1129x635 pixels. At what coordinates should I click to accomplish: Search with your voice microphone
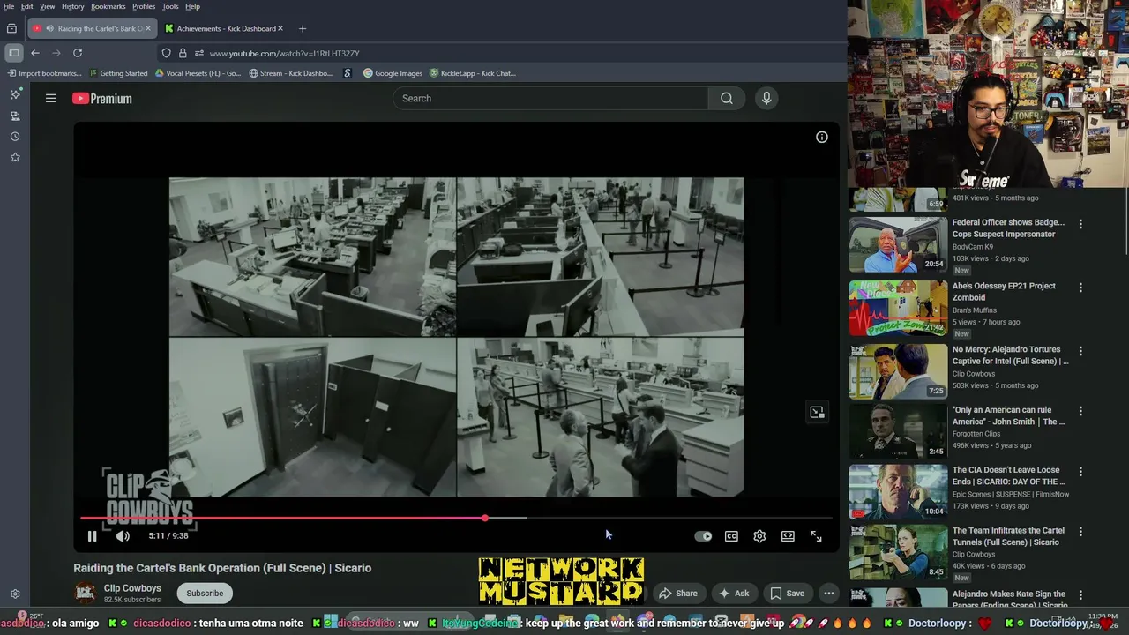(766, 98)
